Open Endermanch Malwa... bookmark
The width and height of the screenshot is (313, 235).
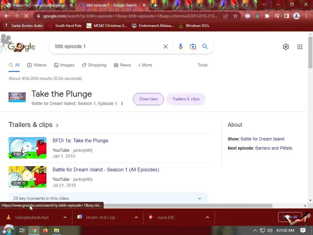tap(153, 26)
